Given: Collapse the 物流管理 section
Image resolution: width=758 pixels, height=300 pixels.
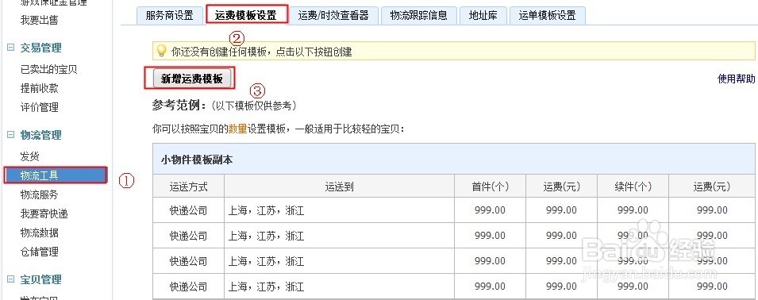Looking at the screenshot, I should click(10, 135).
